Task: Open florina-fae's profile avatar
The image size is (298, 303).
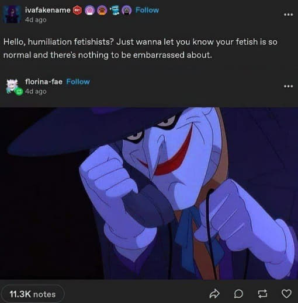Action: pos(13,87)
